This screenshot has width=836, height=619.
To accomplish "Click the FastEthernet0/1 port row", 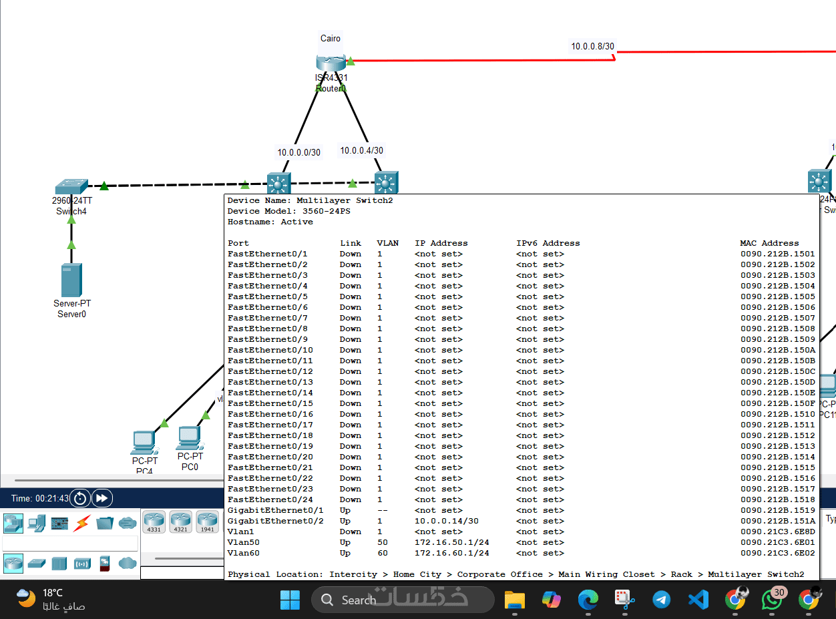I will (521, 254).
